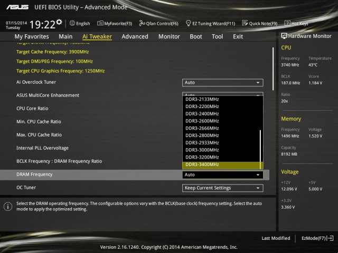Expand the DRAM Frequency Auto dropdown
Viewport: 338px width, 253px height.
pyautogui.click(x=223, y=174)
